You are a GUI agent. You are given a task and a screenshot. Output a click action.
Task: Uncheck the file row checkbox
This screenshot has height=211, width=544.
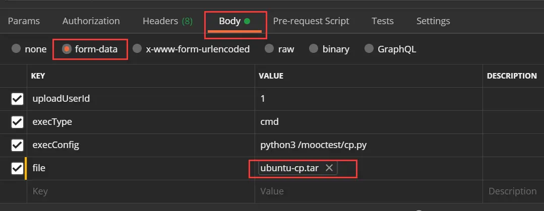[17, 169]
